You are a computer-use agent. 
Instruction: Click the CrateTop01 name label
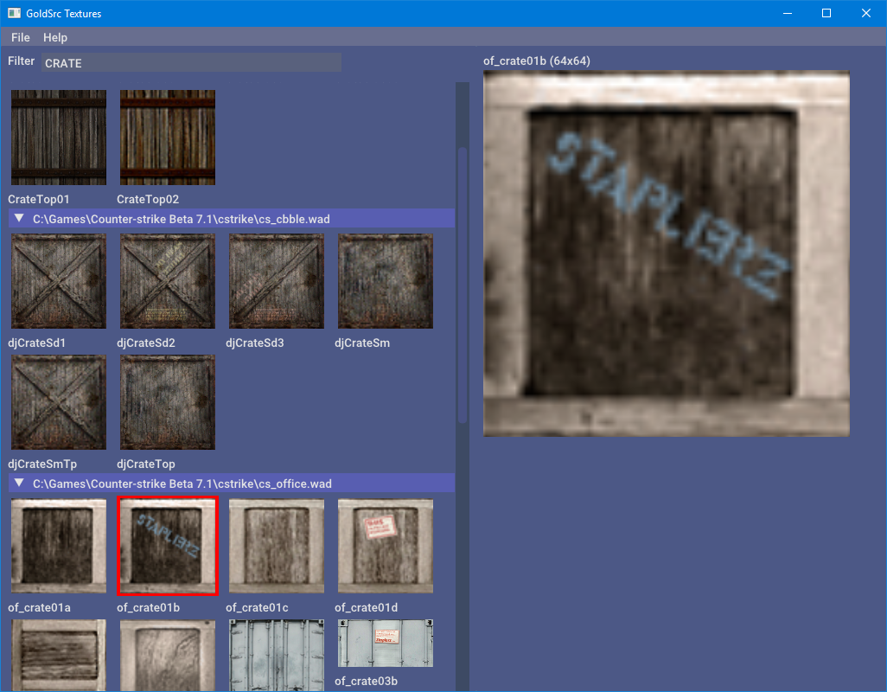(38, 199)
